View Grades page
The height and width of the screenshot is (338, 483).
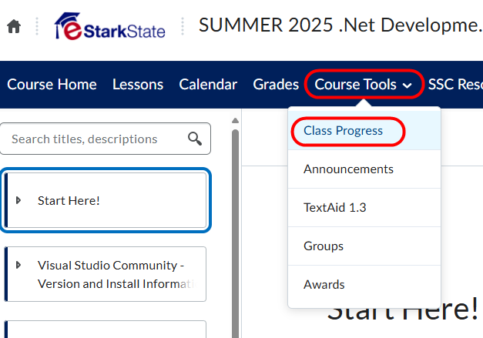click(276, 85)
